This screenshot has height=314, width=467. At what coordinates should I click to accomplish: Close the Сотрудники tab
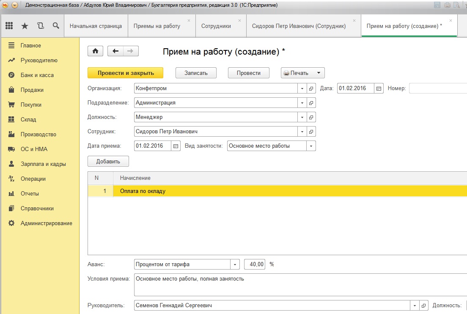240,21
